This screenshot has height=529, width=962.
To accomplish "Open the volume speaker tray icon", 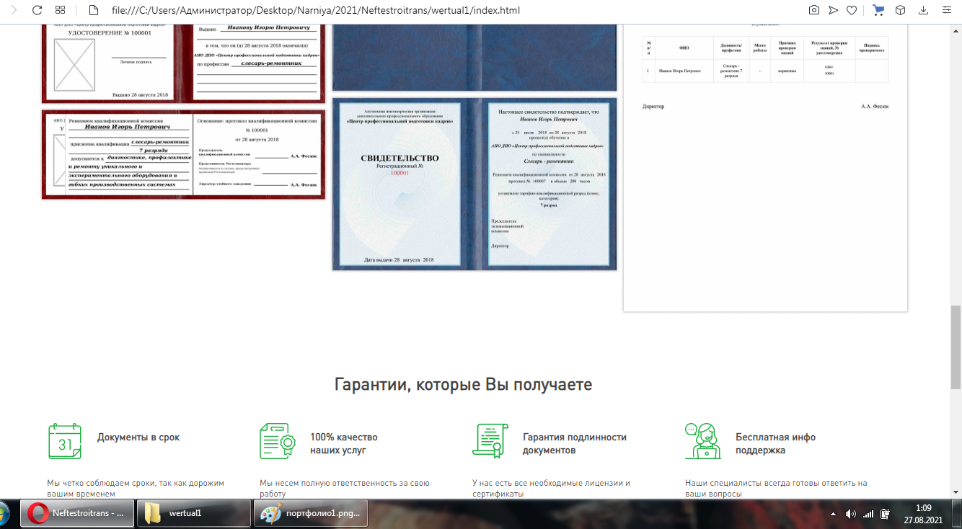I will tap(851, 515).
